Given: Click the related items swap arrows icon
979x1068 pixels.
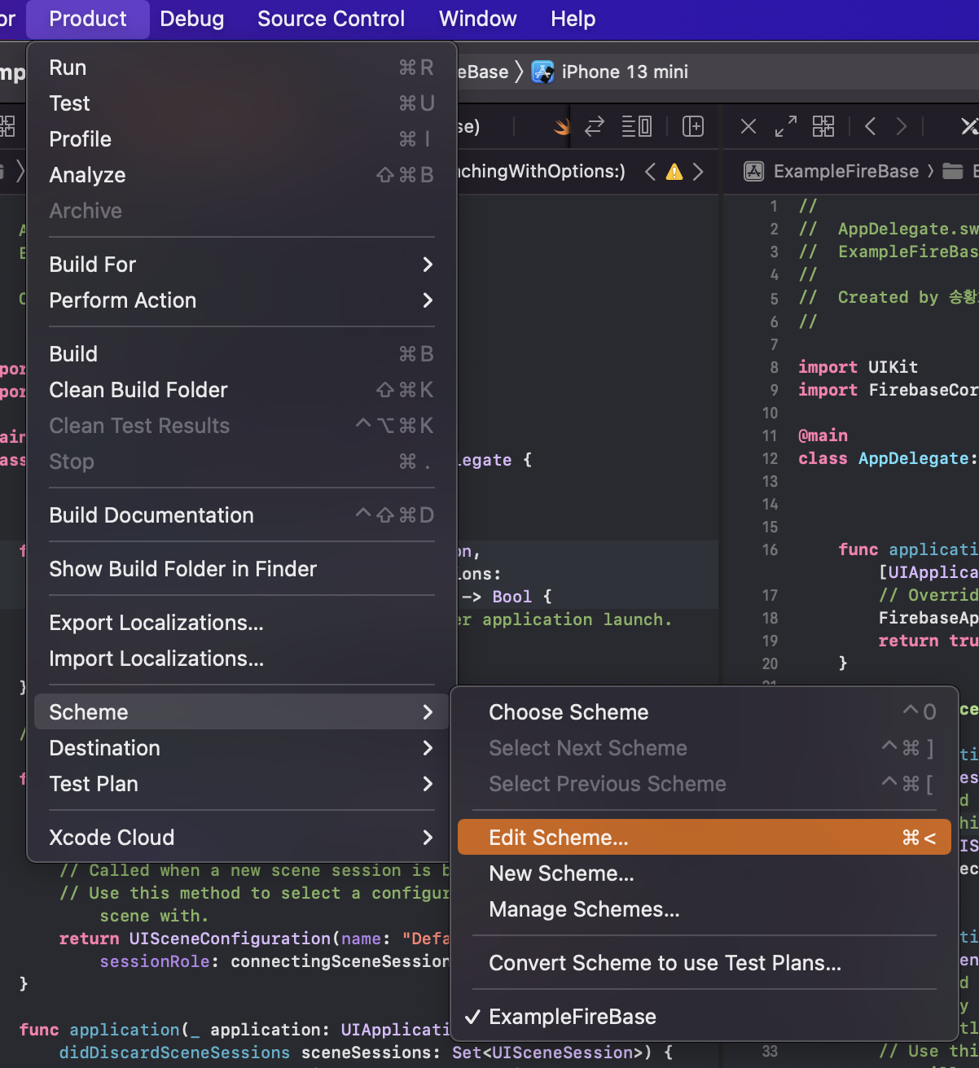Looking at the screenshot, I should point(595,126).
